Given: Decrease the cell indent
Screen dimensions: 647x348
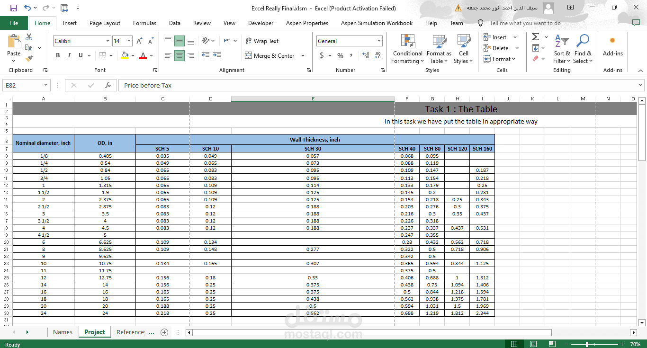Looking at the screenshot, I should (x=206, y=55).
